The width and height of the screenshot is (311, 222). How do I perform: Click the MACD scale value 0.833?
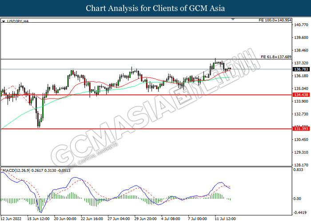[x=298, y=170]
